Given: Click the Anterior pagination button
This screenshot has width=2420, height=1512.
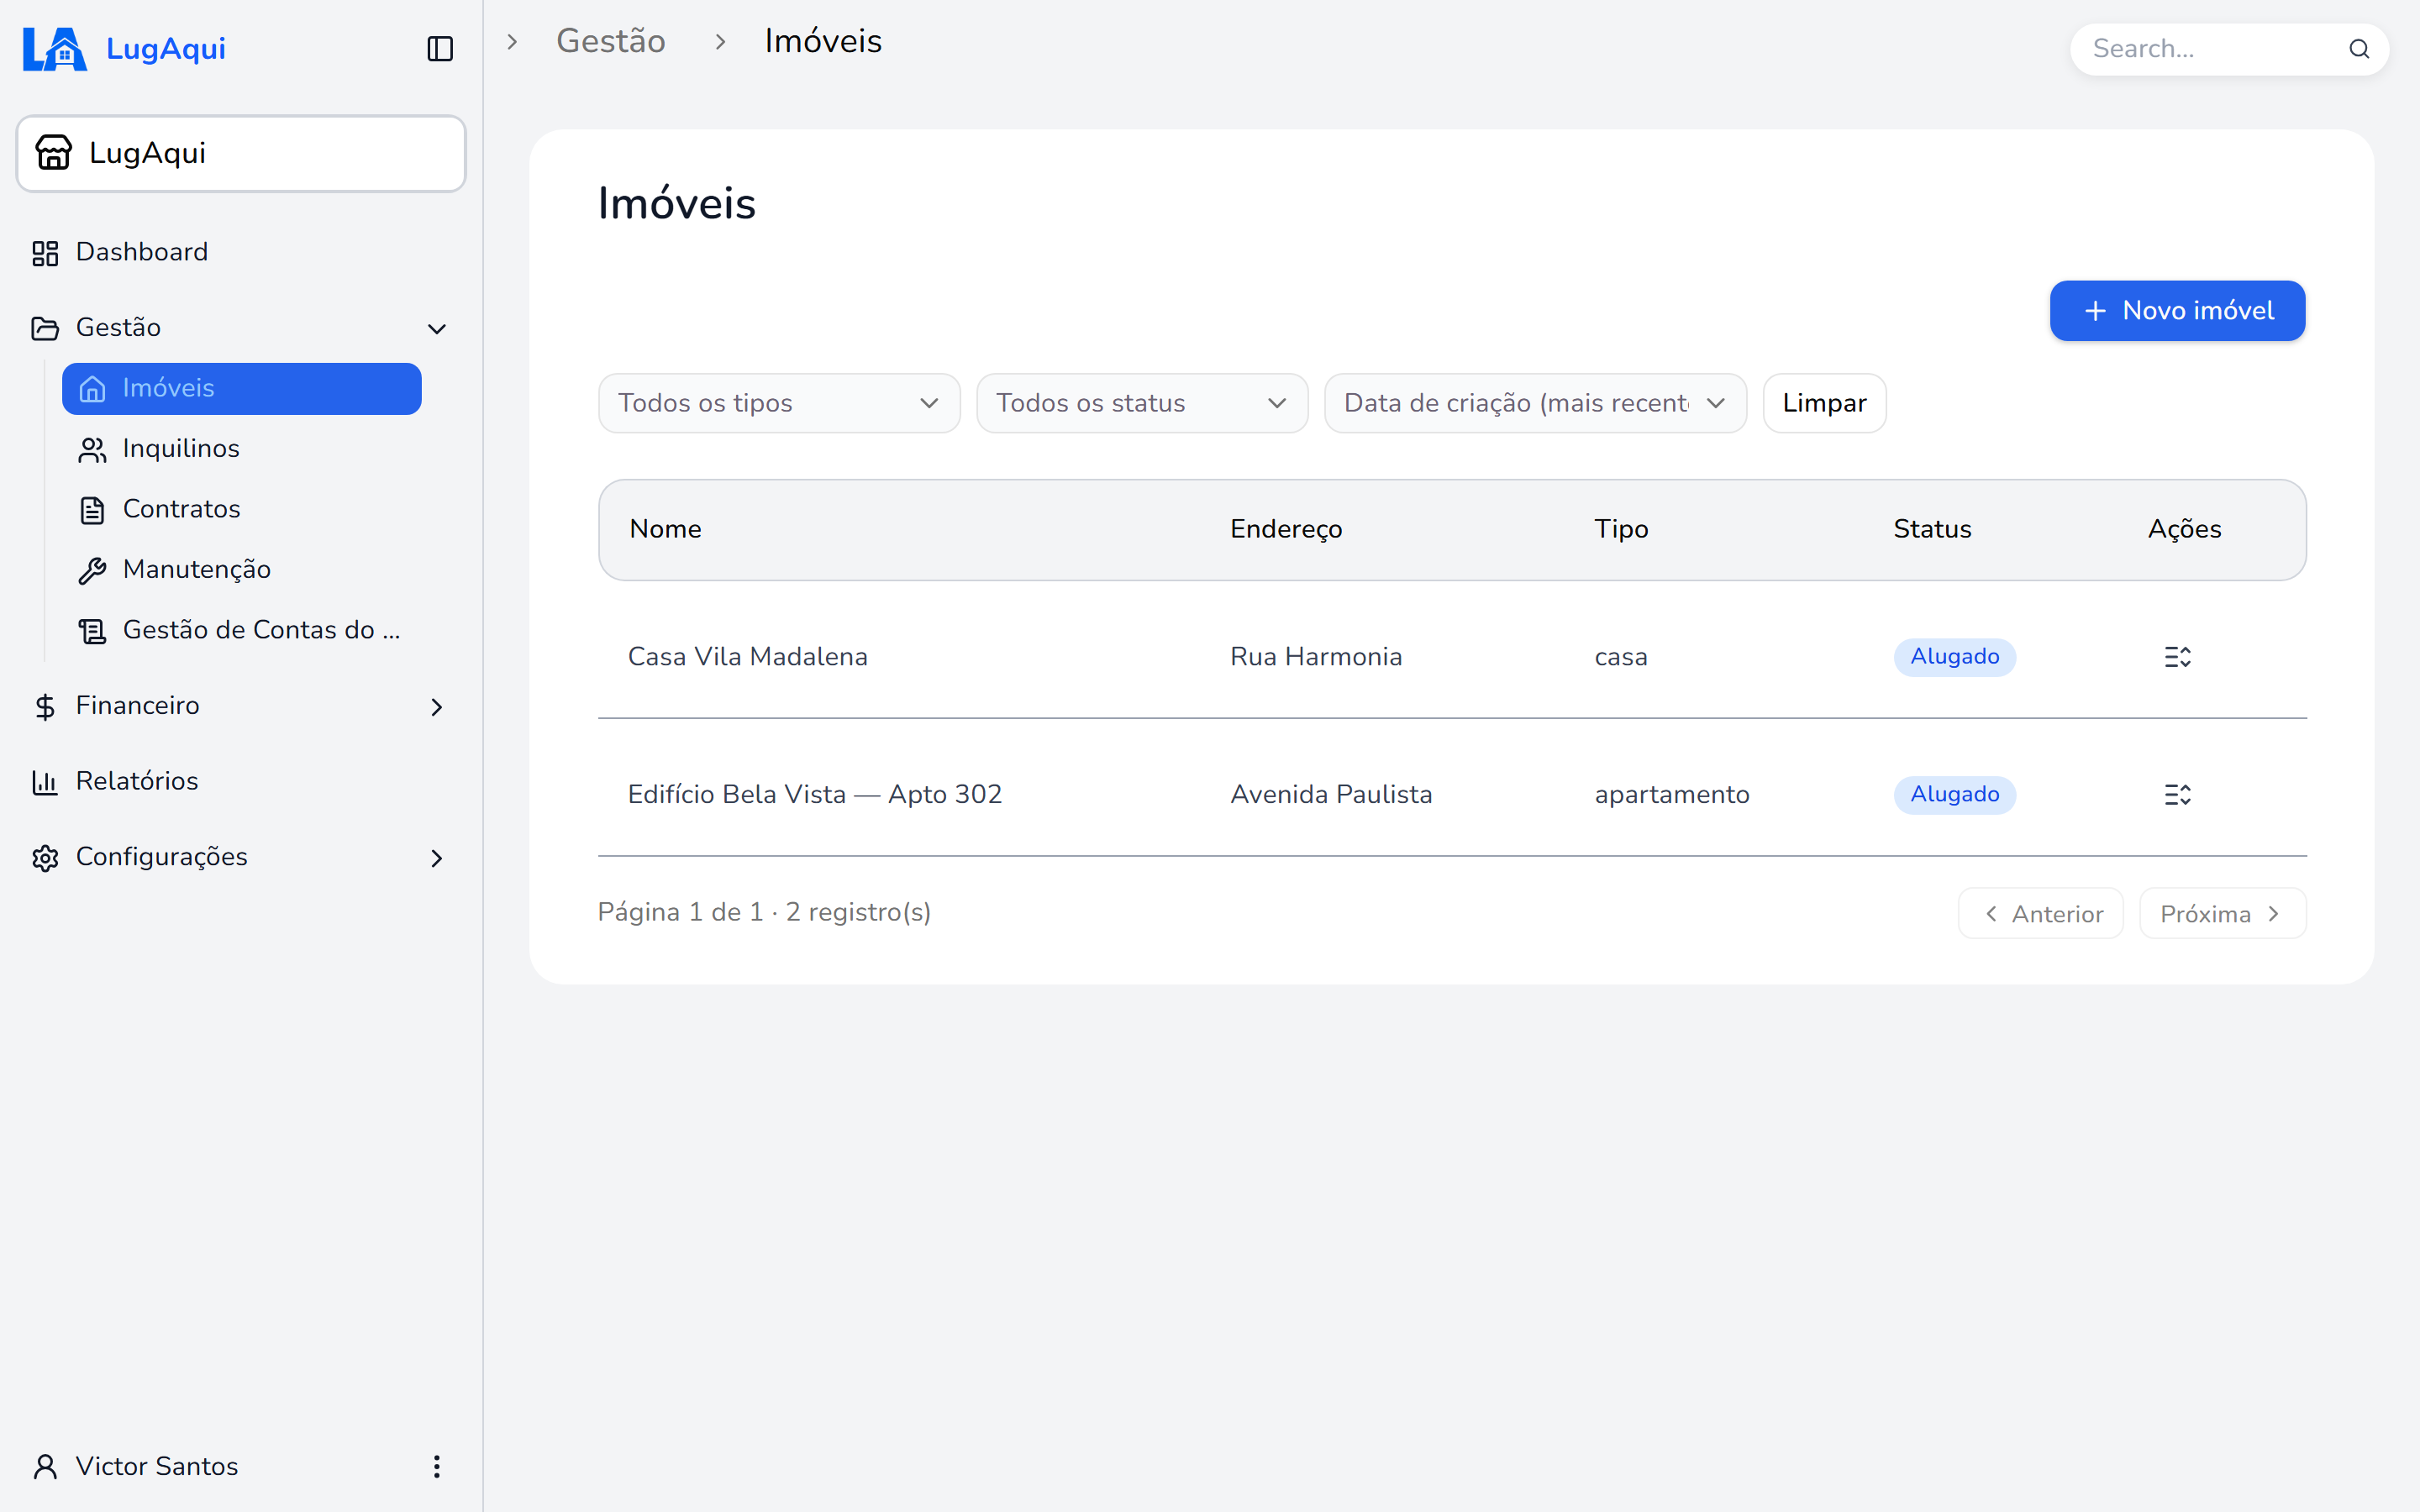Looking at the screenshot, I should tap(2040, 914).
